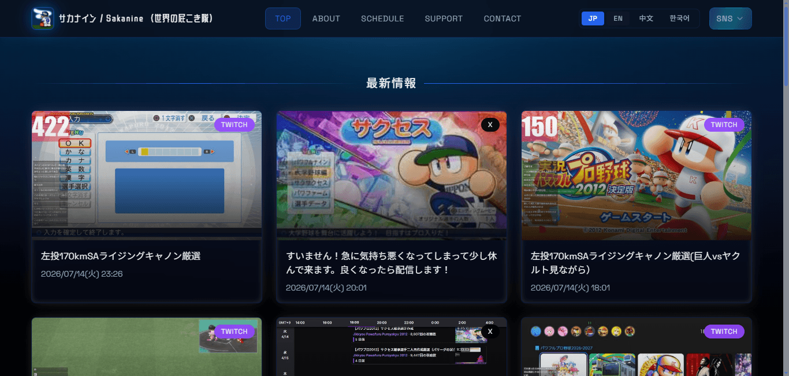The image size is (789, 376).
Task: Switch language to JP
Action: 593,18
